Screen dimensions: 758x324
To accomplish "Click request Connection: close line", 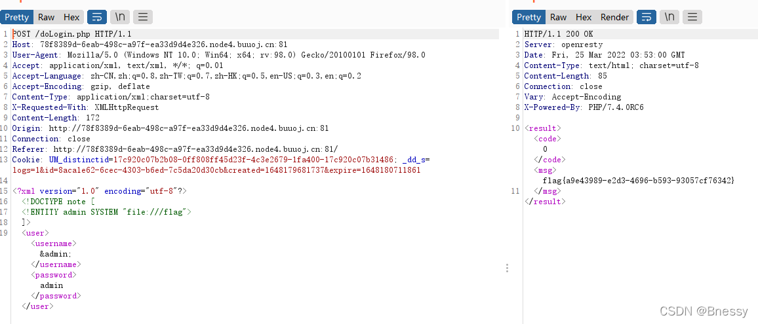I will (x=51, y=139).
